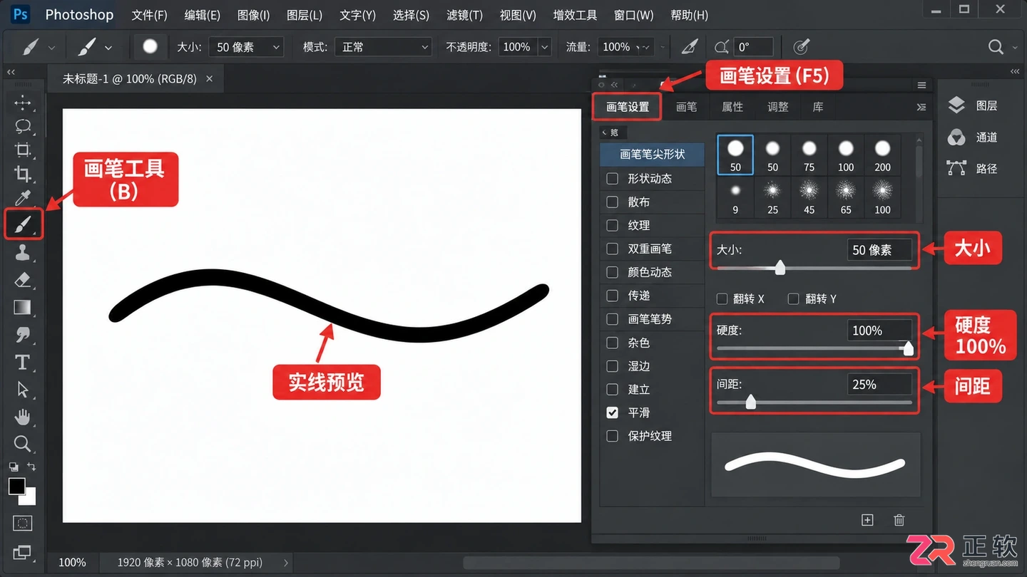Open the 流量 dropdown arrow
1027x577 pixels.
point(645,47)
